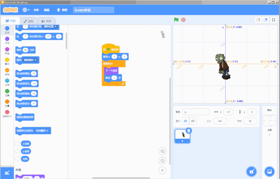Click the sprite name input field

point(196,112)
